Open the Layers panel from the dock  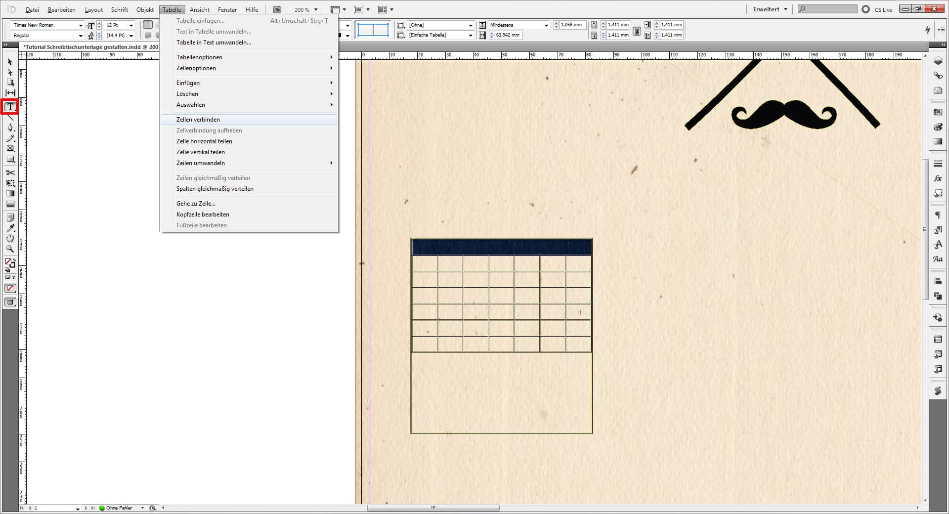click(938, 61)
